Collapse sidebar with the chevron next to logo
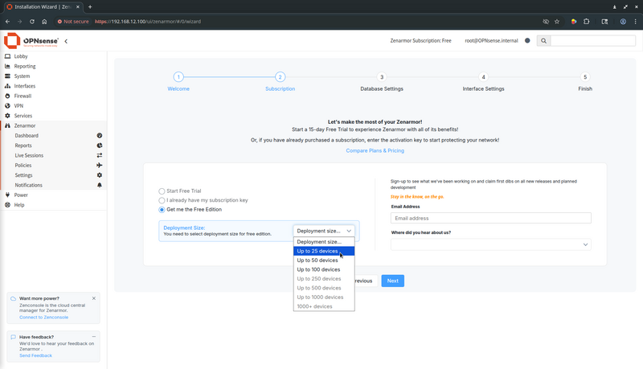 click(x=66, y=41)
